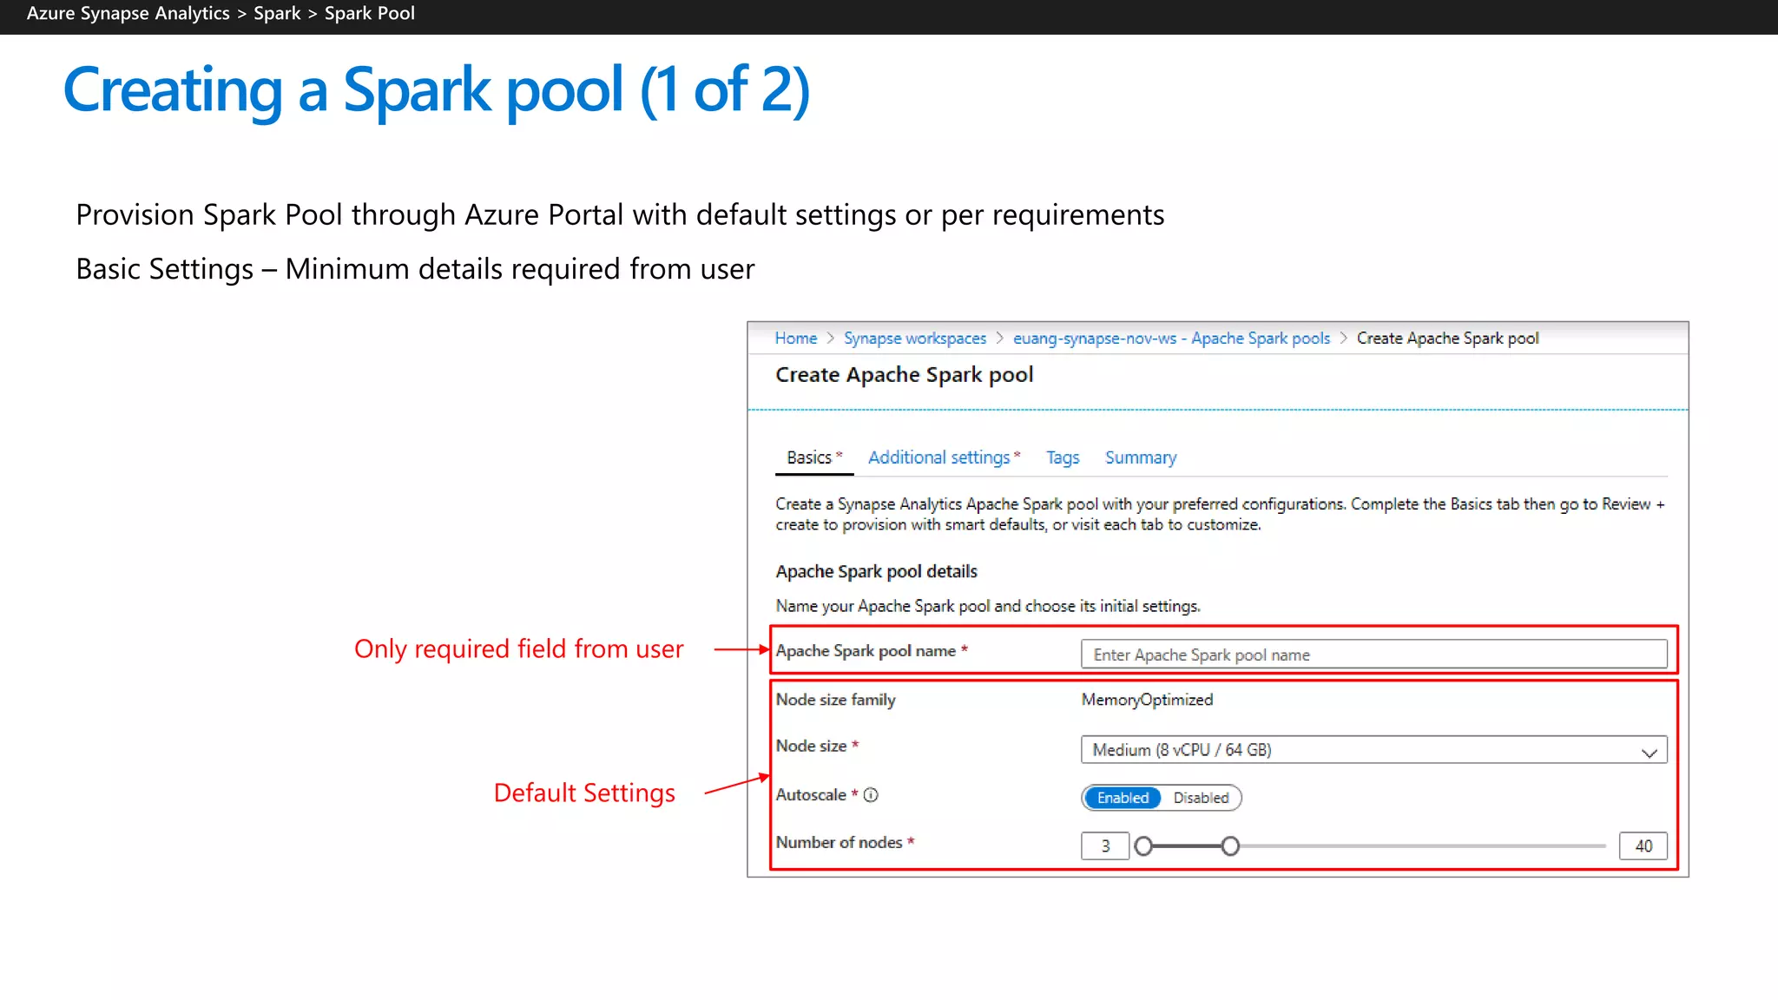The width and height of the screenshot is (1778, 1000).
Task: Click MemoryOptimized node size family value
Action: tap(1147, 700)
